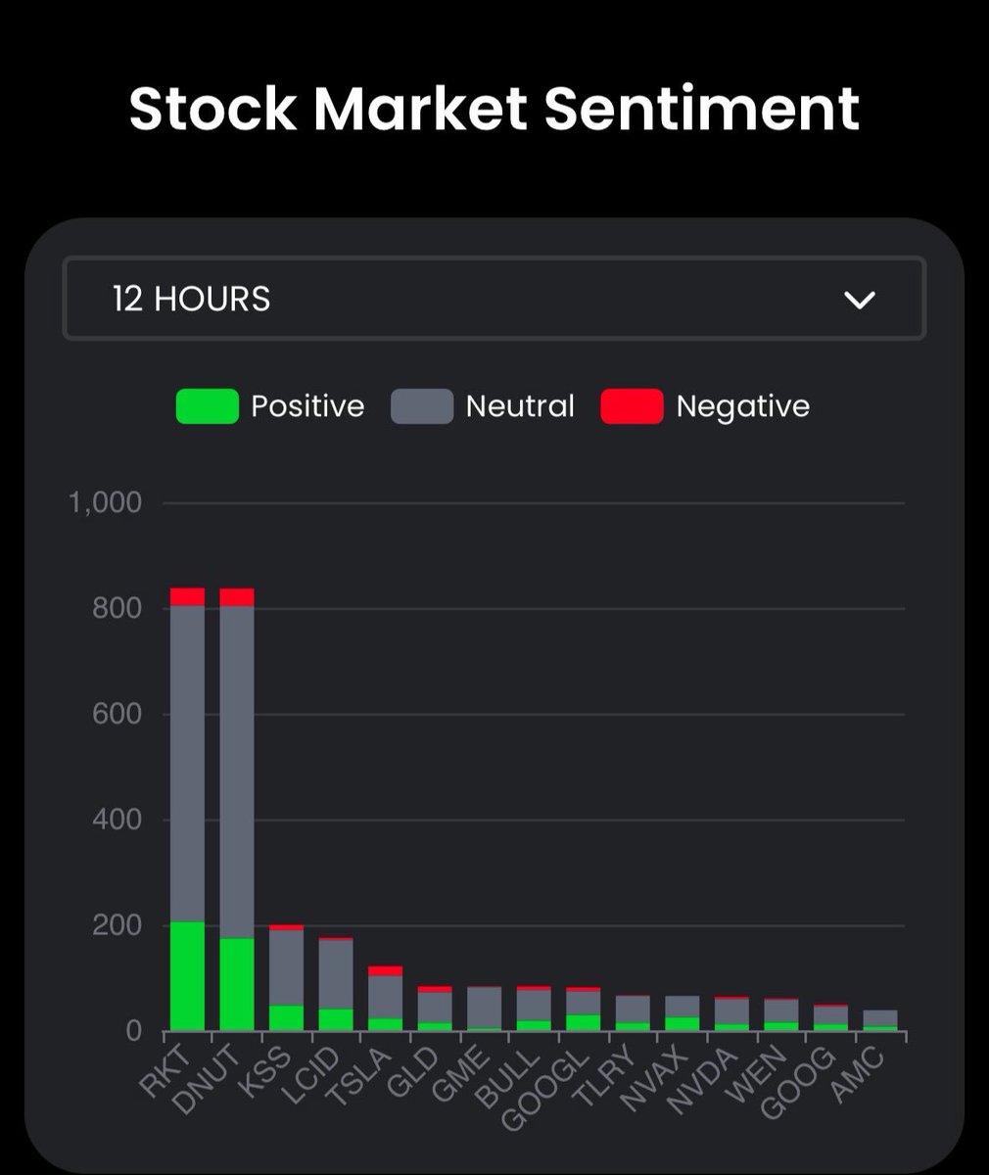The image size is (989, 1175).
Task: Select the AMC sentiment bar
Action: coord(879,1020)
